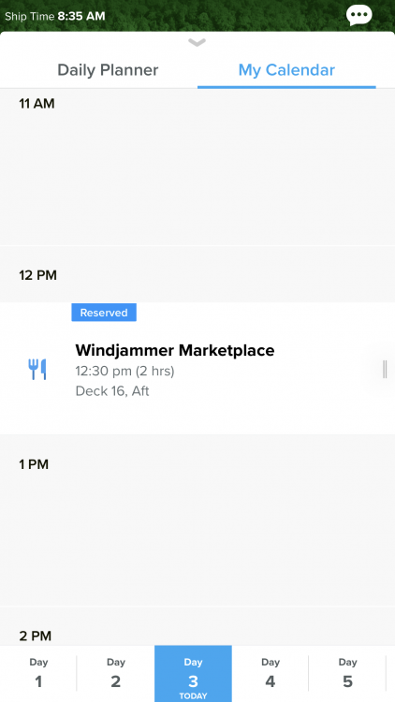Click the Ship Time 8:35 AM display
This screenshot has width=395, height=702.
(x=54, y=17)
